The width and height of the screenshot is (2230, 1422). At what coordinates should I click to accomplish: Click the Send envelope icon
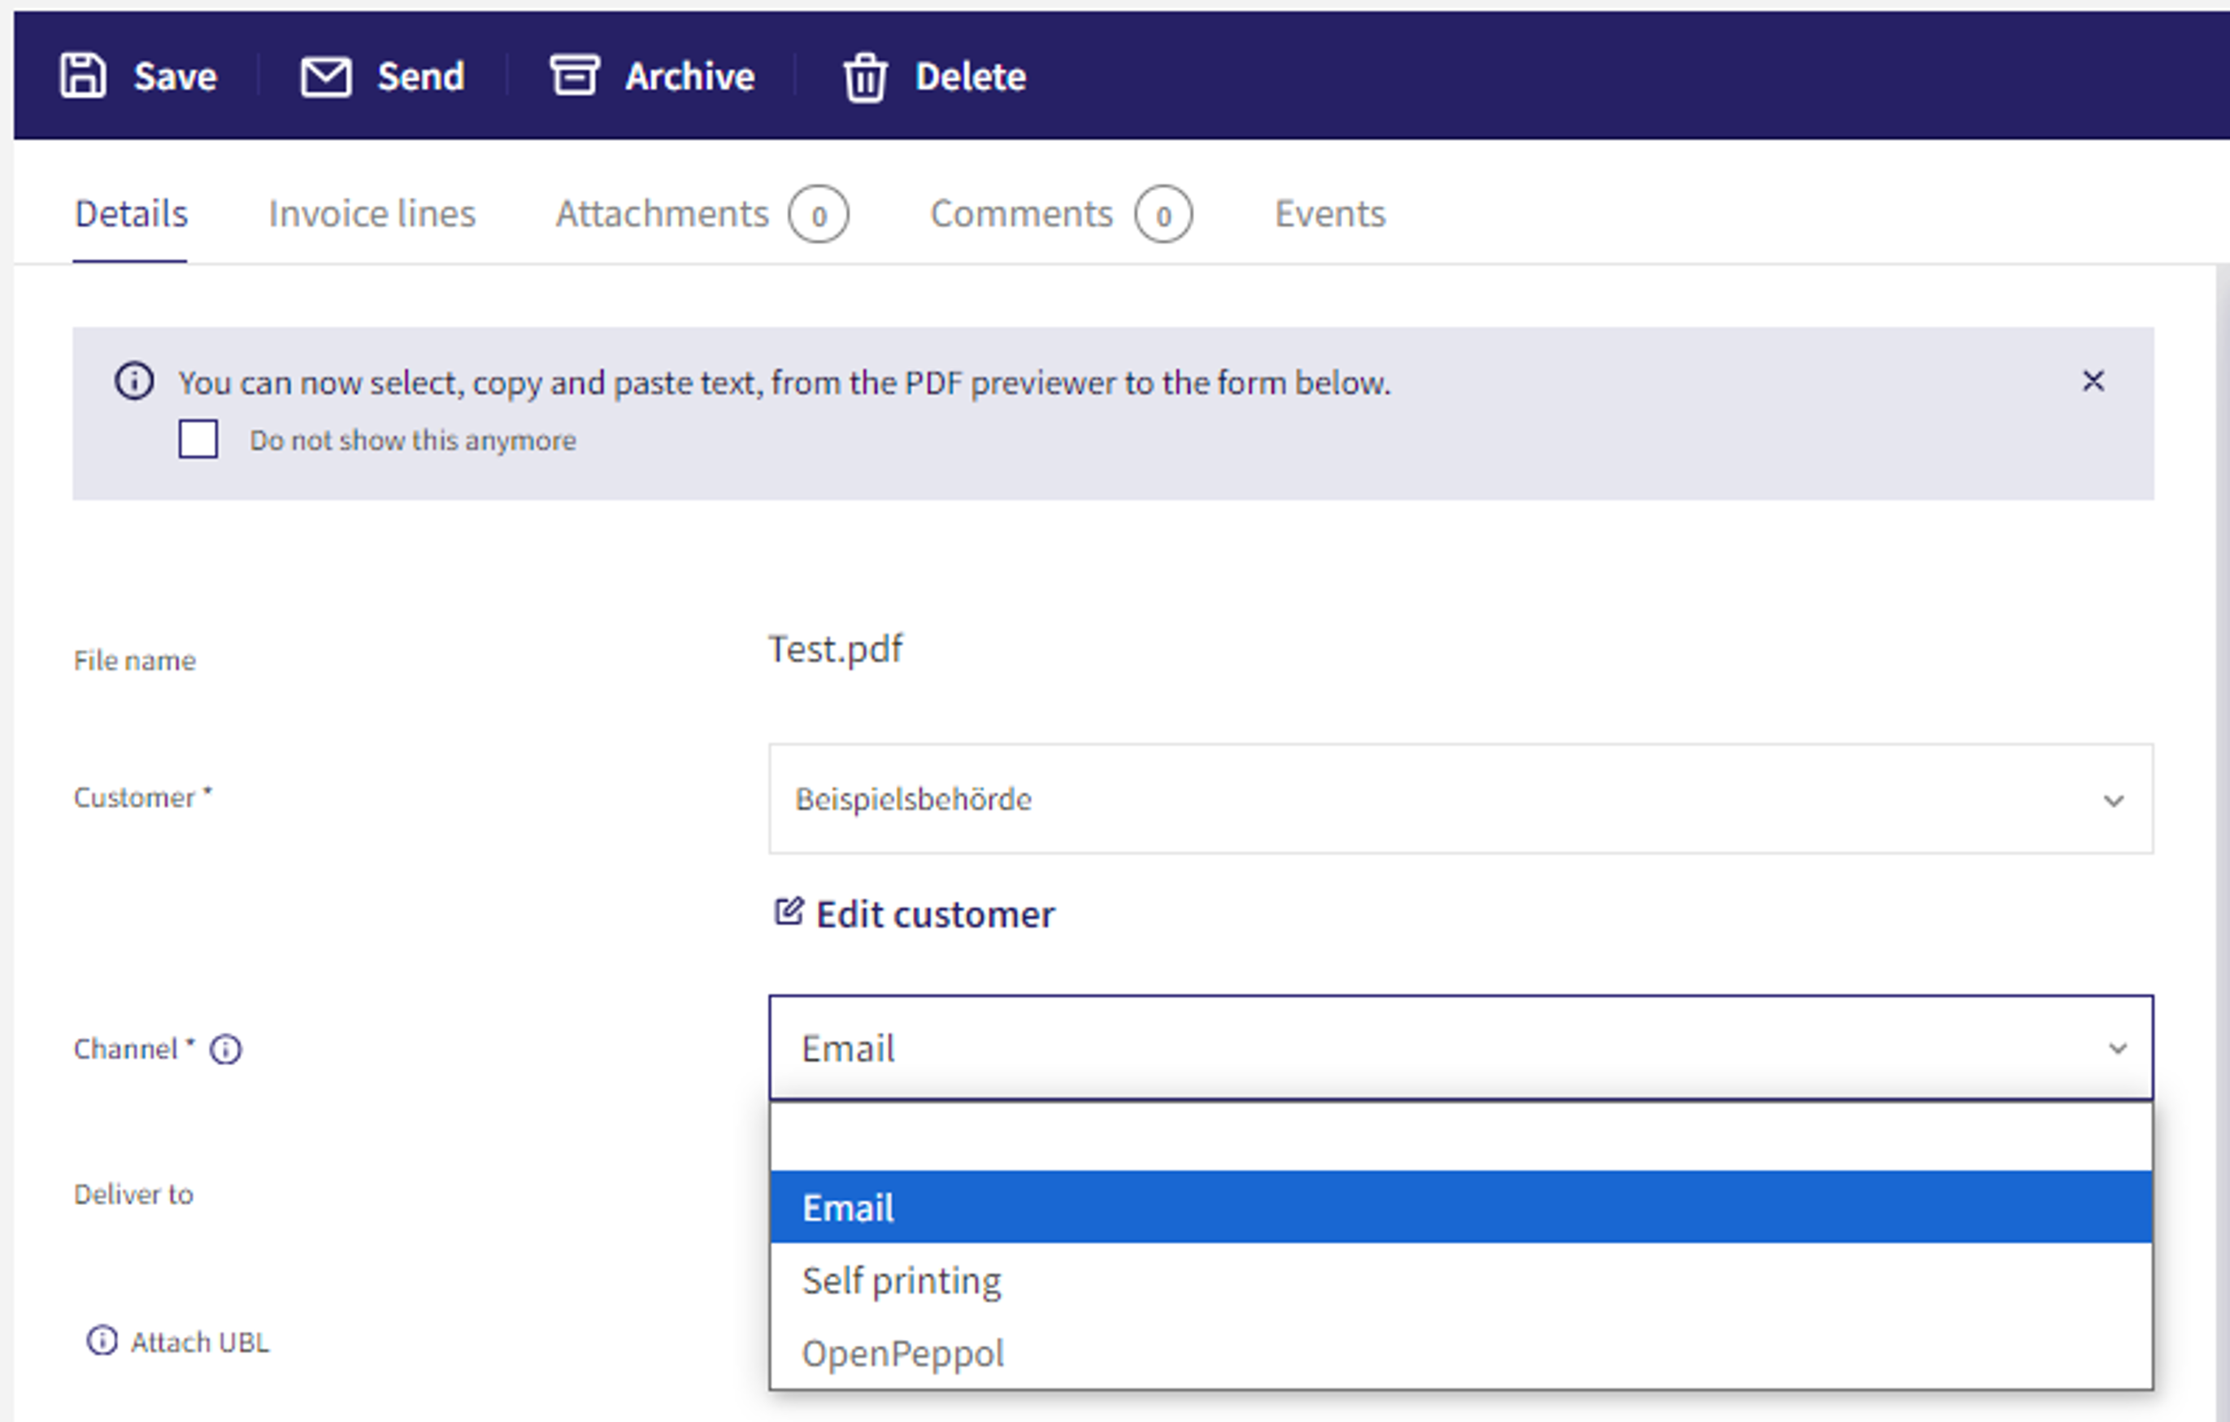(x=326, y=76)
